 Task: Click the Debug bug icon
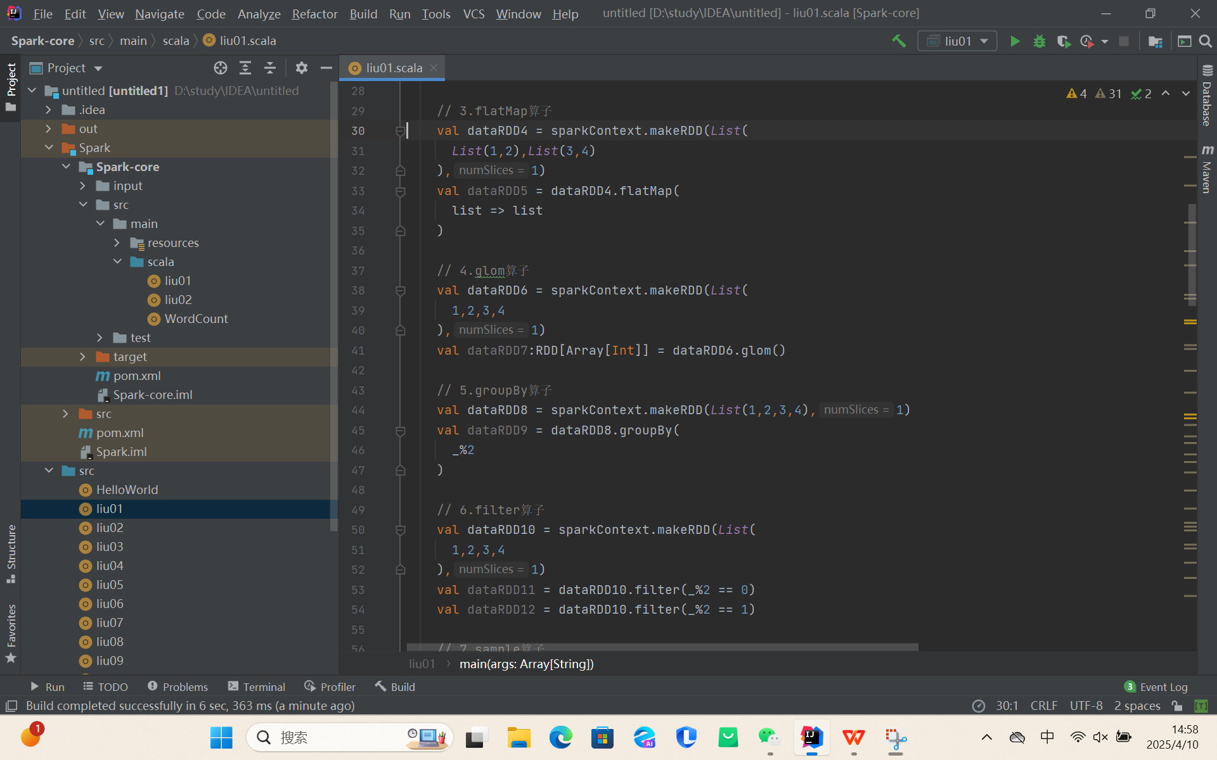click(1040, 41)
